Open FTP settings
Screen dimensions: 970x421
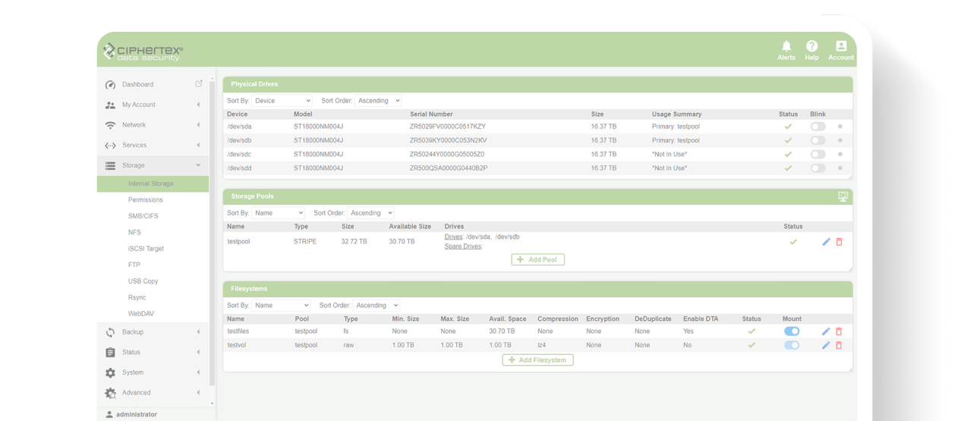[x=134, y=265]
